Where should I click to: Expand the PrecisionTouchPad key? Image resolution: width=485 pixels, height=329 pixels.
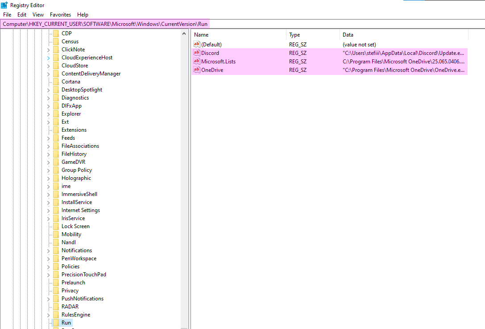click(49, 275)
